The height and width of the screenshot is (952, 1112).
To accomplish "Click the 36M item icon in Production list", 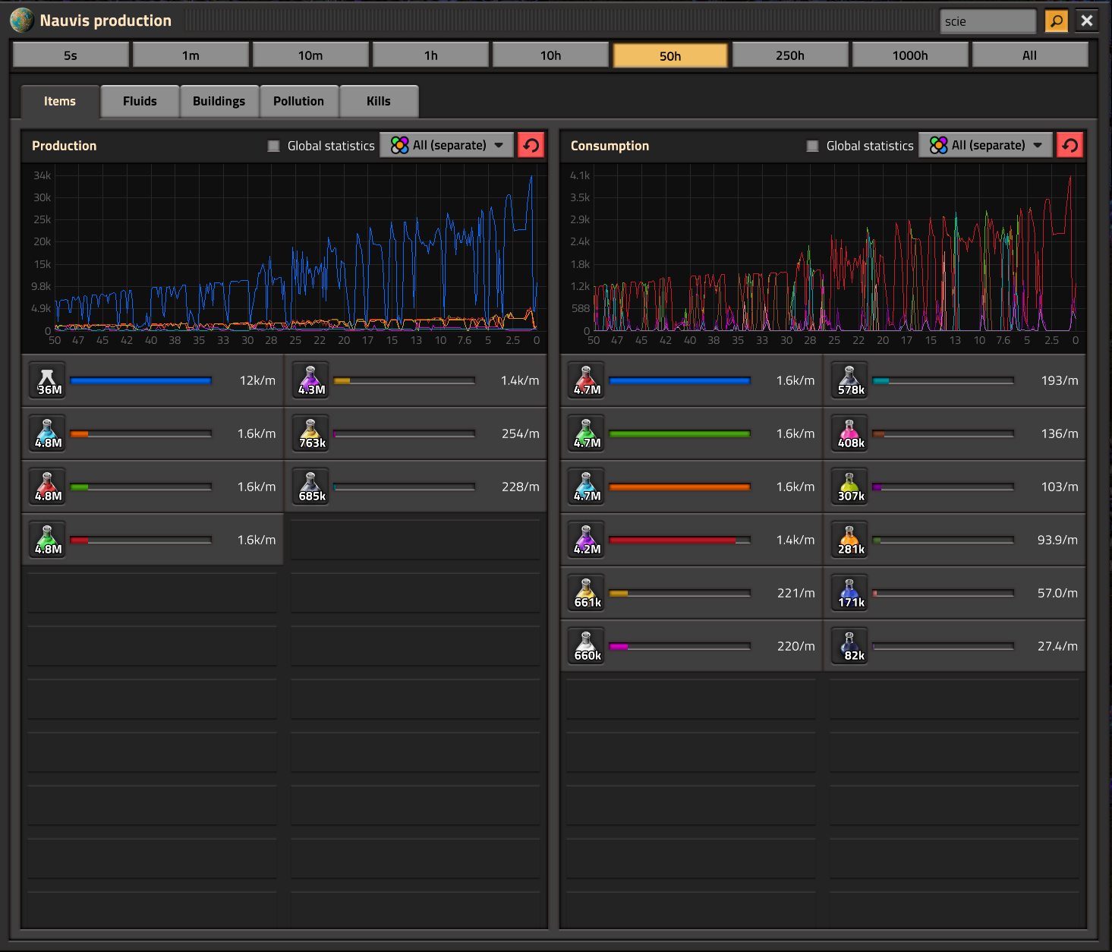I will [x=47, y=380].
